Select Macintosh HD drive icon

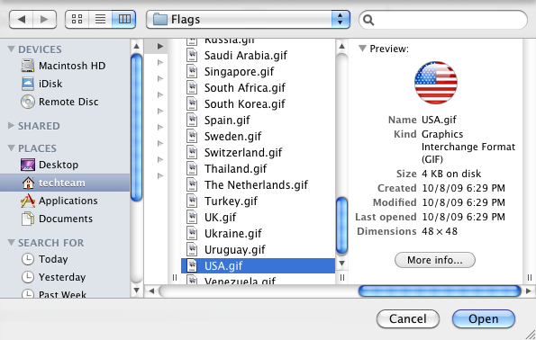(28, 65)
